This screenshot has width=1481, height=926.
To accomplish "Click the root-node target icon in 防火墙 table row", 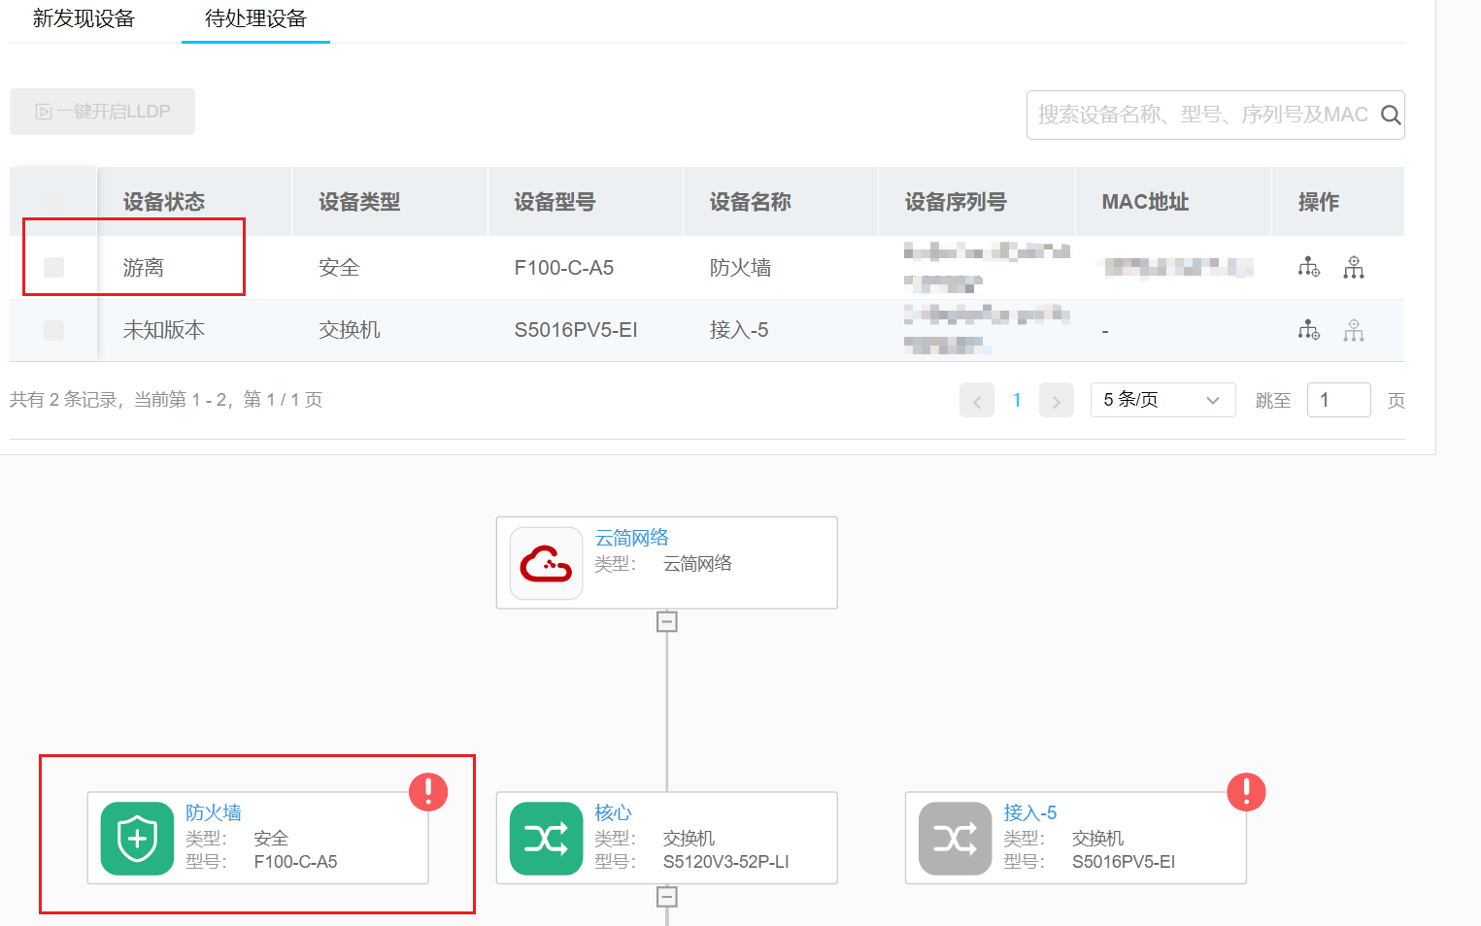I will click(x=1354, y=267).
